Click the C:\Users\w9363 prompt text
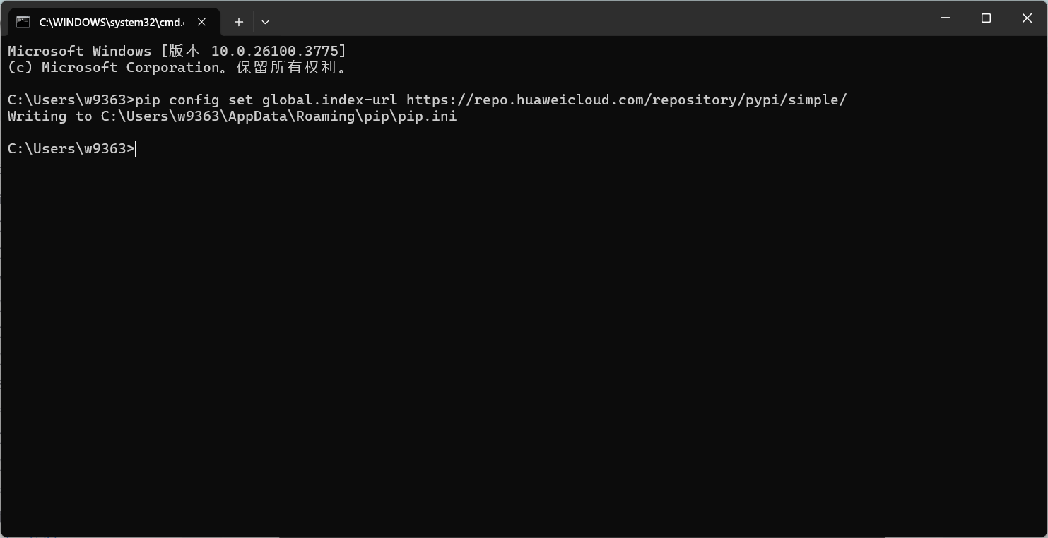The image size is (1048, 538). pyautogui.click(x=67, y=148)
